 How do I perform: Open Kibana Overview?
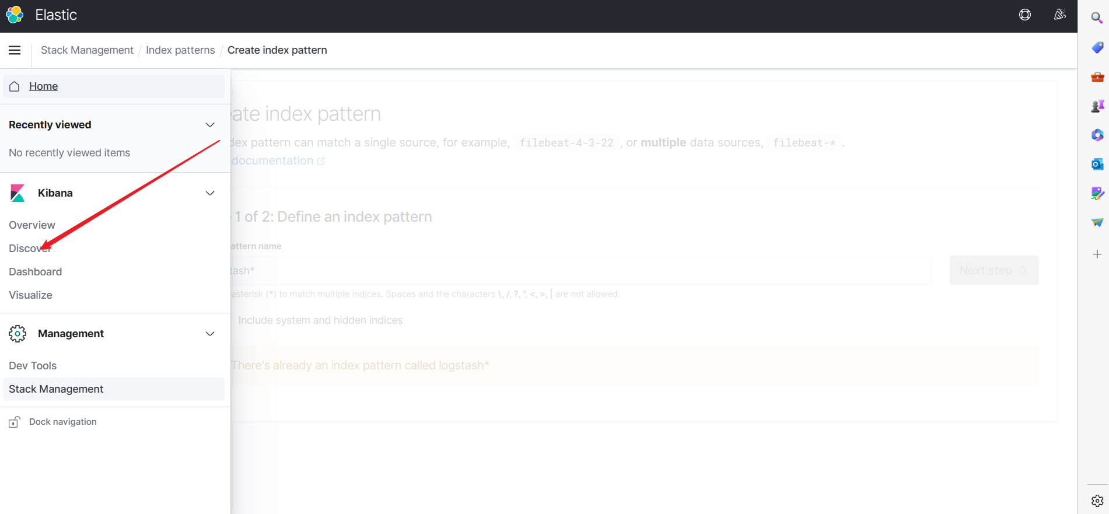(x=32, y=225)
